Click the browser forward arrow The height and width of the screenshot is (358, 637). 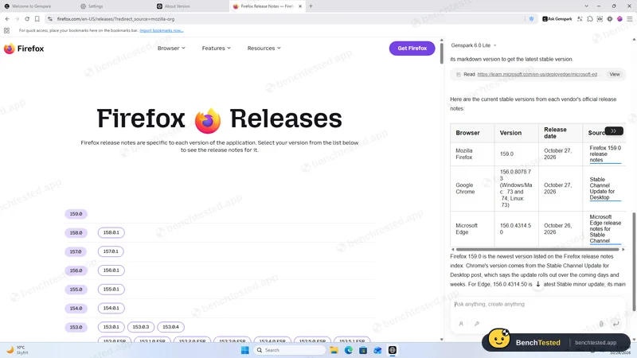[x=17, y=18]
